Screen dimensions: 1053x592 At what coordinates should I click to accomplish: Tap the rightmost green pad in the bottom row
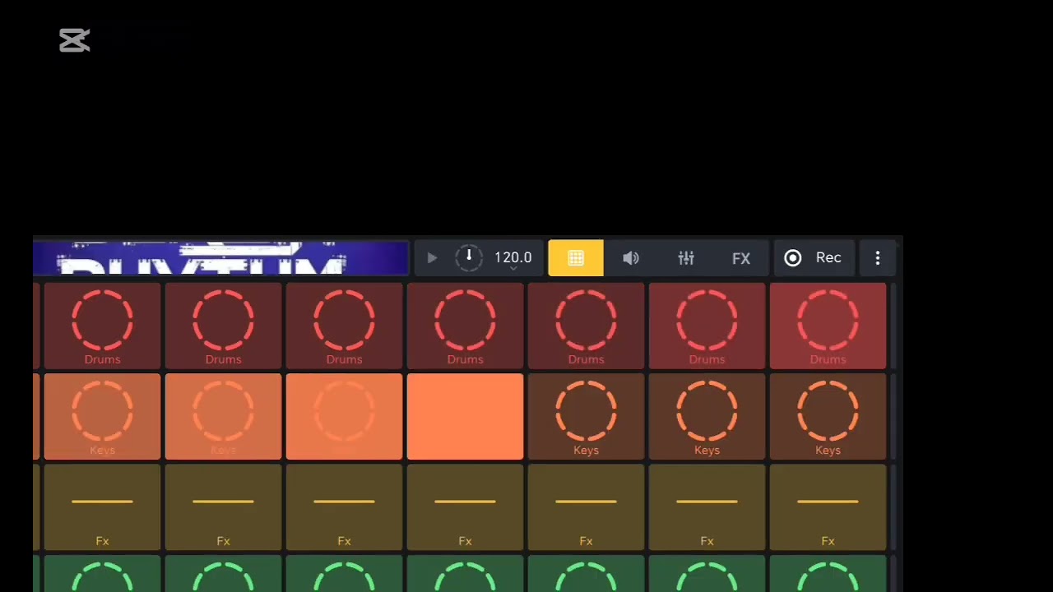tap(828, 574)
